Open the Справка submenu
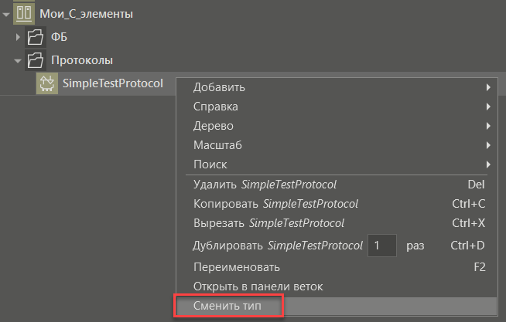Screen dimensions: 506x322 tap(337, 107)
